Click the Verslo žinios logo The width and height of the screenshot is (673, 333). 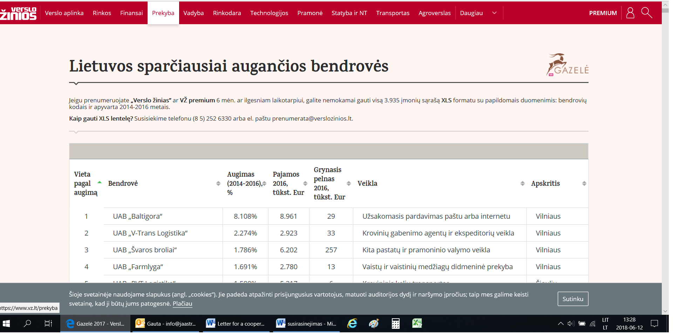tap(18, 13)
